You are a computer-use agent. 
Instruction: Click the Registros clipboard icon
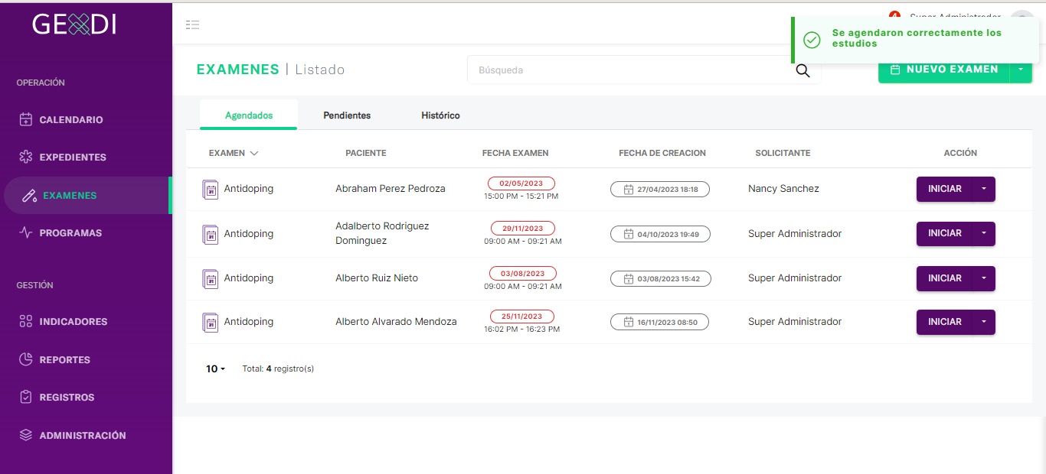tap(25, 397)
